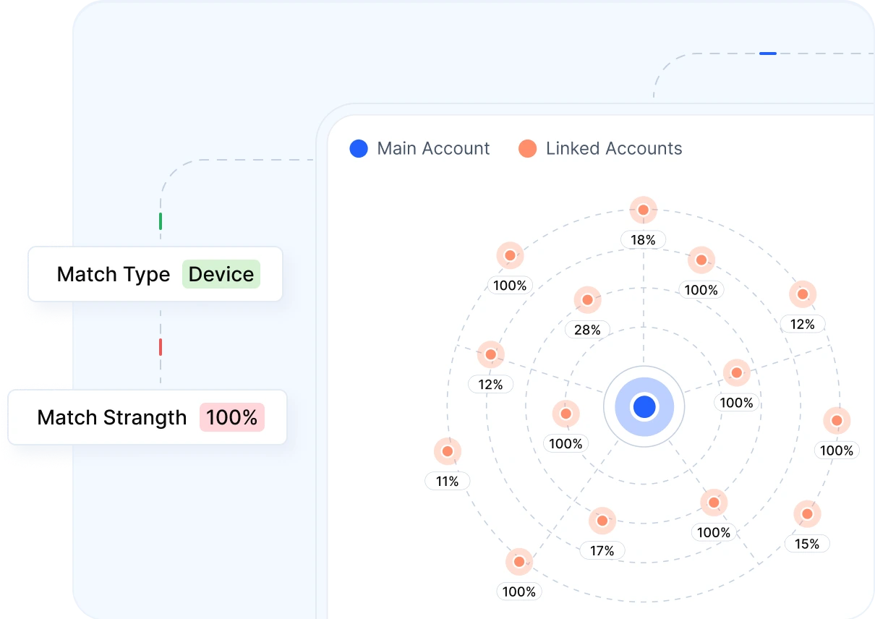Click the pink 100% Match Strangth badge
Viewport: 875px width, 619px height.
(232, 417)
